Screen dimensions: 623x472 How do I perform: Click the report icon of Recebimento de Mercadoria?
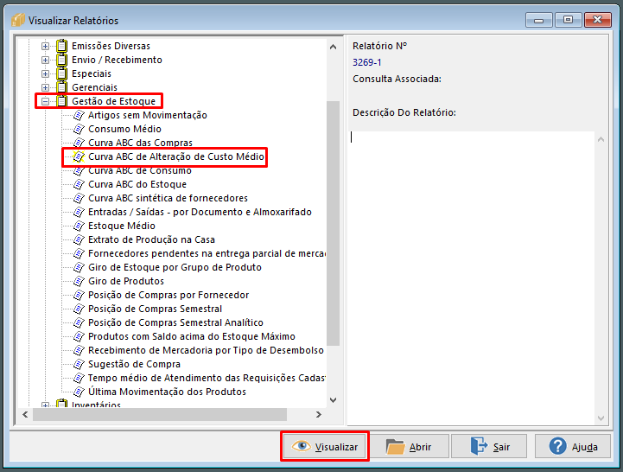coord(79,350)
